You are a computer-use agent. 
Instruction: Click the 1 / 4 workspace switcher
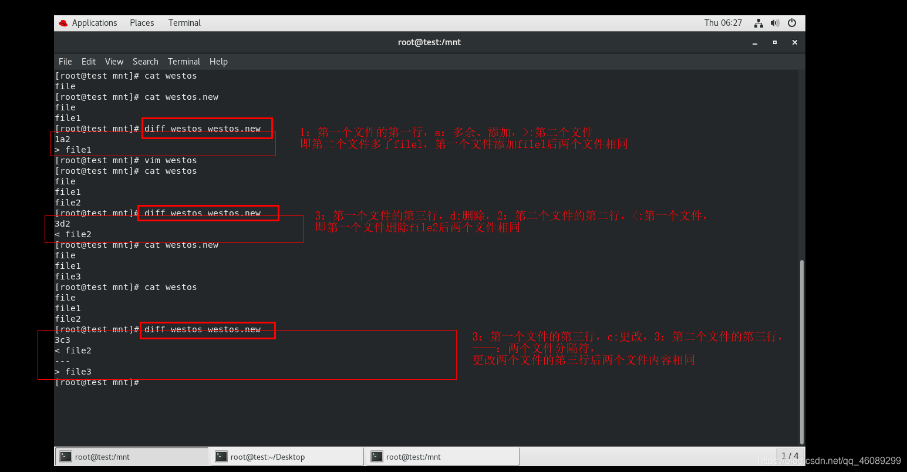[790, 456]
